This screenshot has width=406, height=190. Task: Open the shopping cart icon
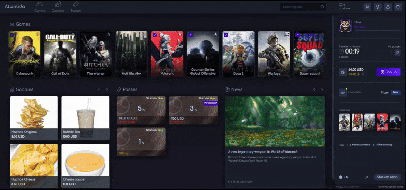point(367,7)
